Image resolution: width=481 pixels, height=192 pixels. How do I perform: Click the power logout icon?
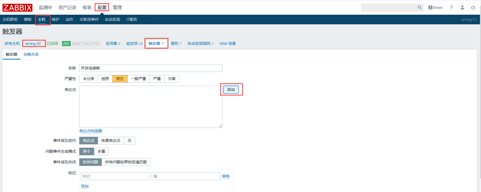(x=473, y=8)
